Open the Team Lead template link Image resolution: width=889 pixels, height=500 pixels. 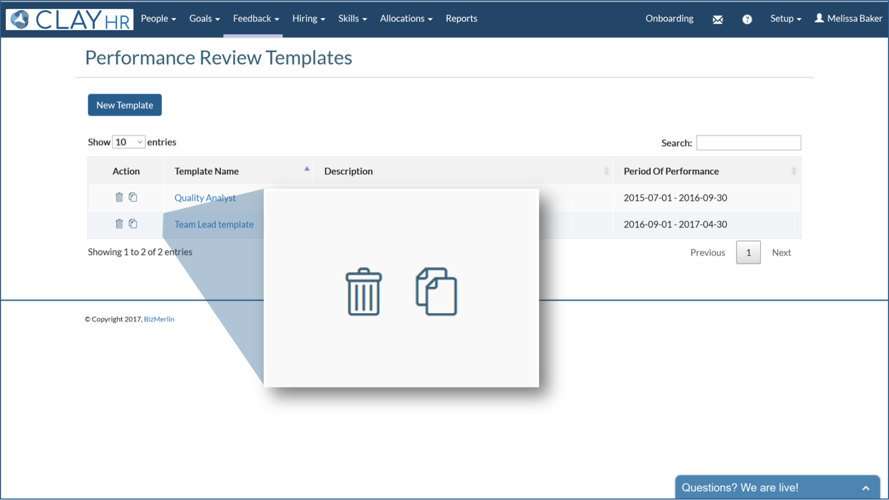pyautogui.click(x=214, y=224)
